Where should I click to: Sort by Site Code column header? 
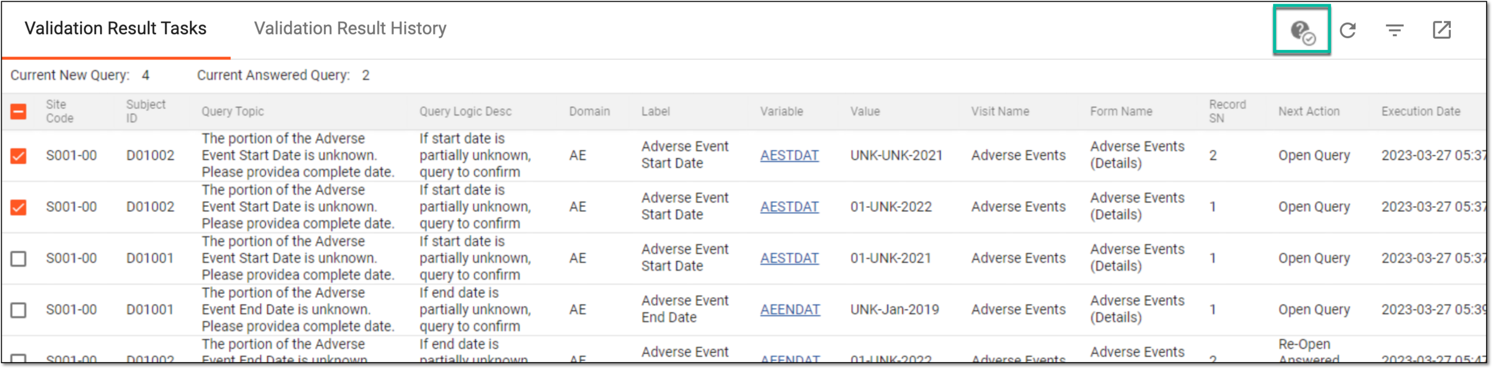click(60, 111)
